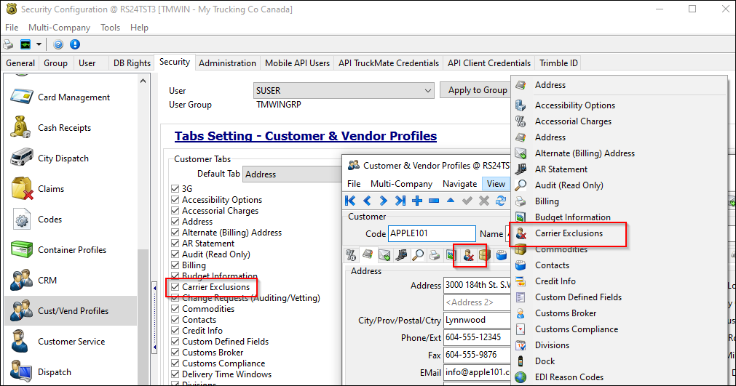Open the Tools menu in menu bar
This screenshot has height=386, width=736.
(110, 28)
